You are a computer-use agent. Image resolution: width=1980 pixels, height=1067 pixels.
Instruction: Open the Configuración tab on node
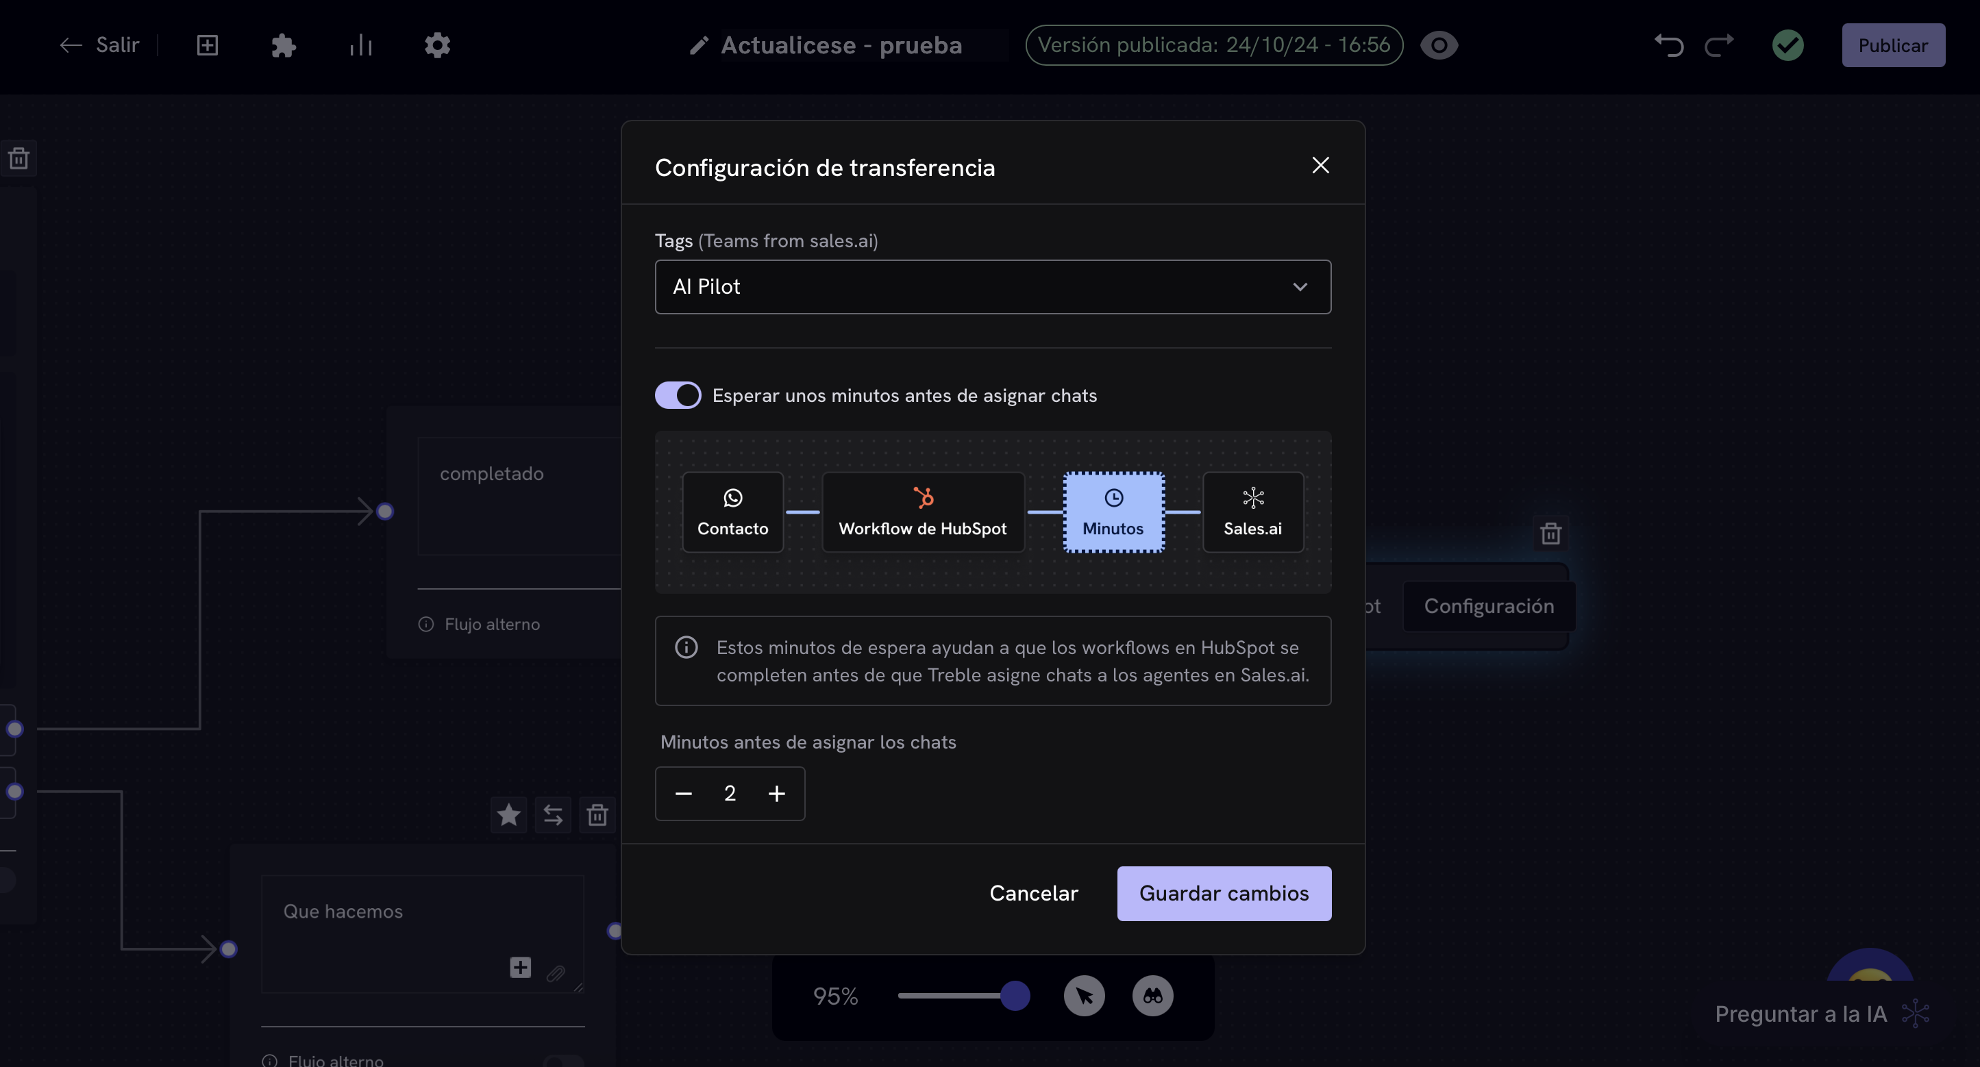pos(1488,606)
